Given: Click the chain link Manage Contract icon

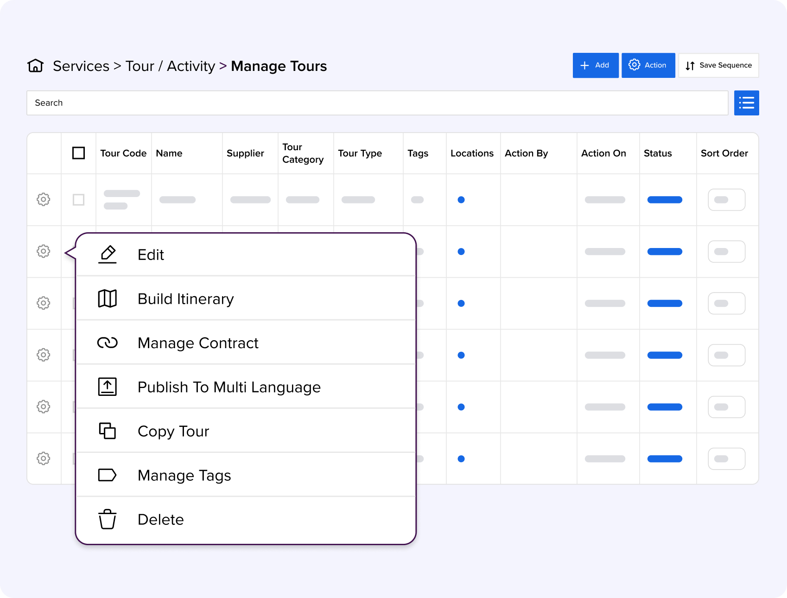Looking at the screenshot, I should (108, 343).
